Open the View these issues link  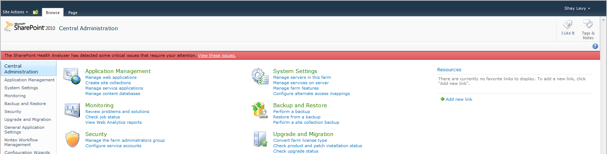point(216,55)
